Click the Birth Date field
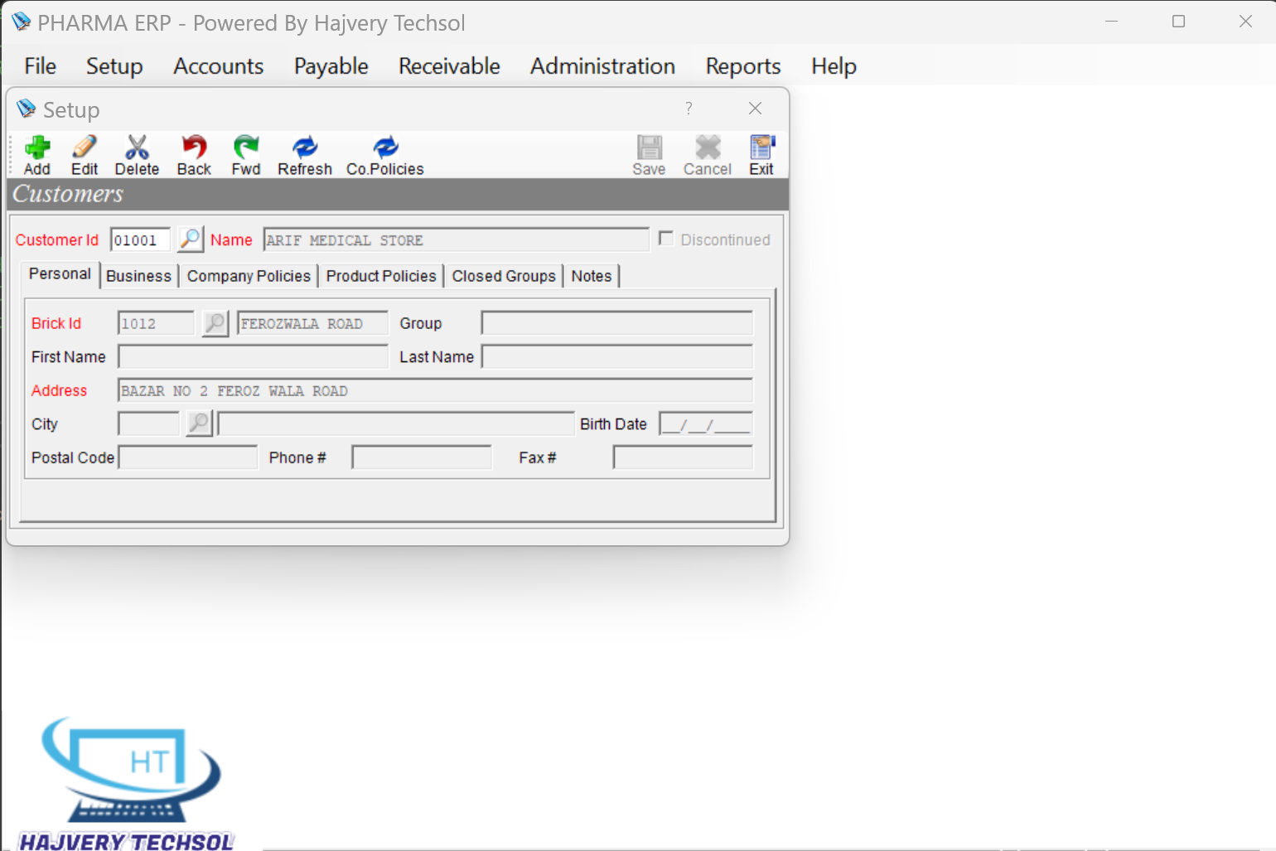The height and width of the screenshot is (851, 1276). 706,423
